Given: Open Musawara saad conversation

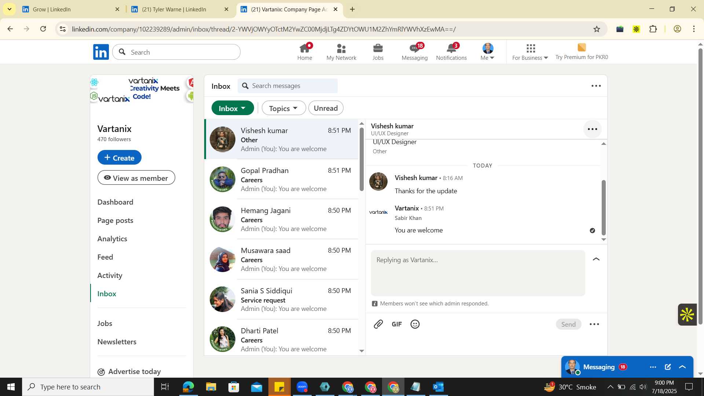Looking at the screenshot, I should coord(282,259).
